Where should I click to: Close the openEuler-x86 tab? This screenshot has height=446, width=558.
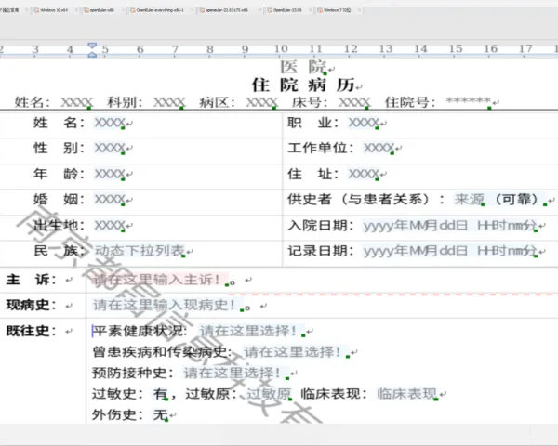(x=123, y=10)
